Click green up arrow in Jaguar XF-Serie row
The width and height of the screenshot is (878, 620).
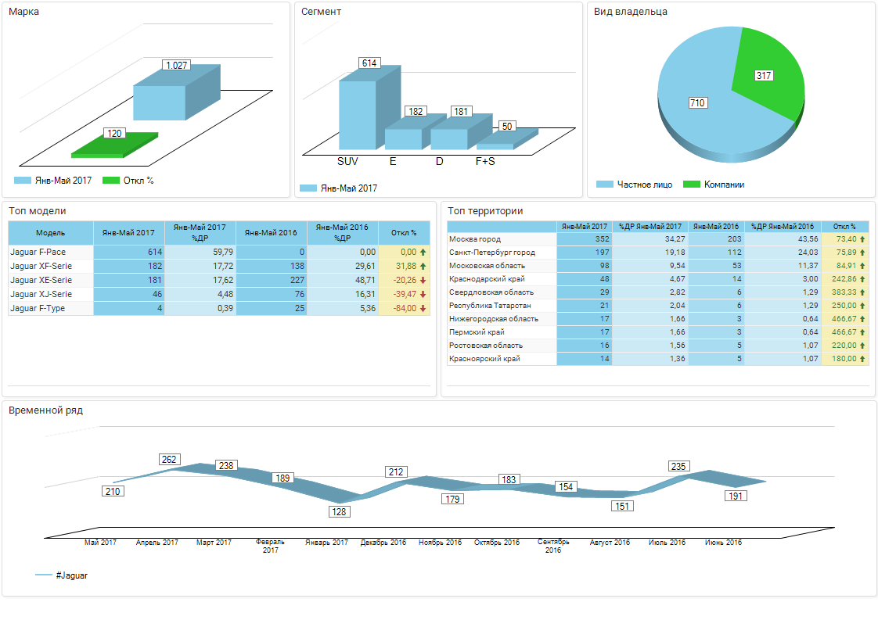(x=423, y=266)
